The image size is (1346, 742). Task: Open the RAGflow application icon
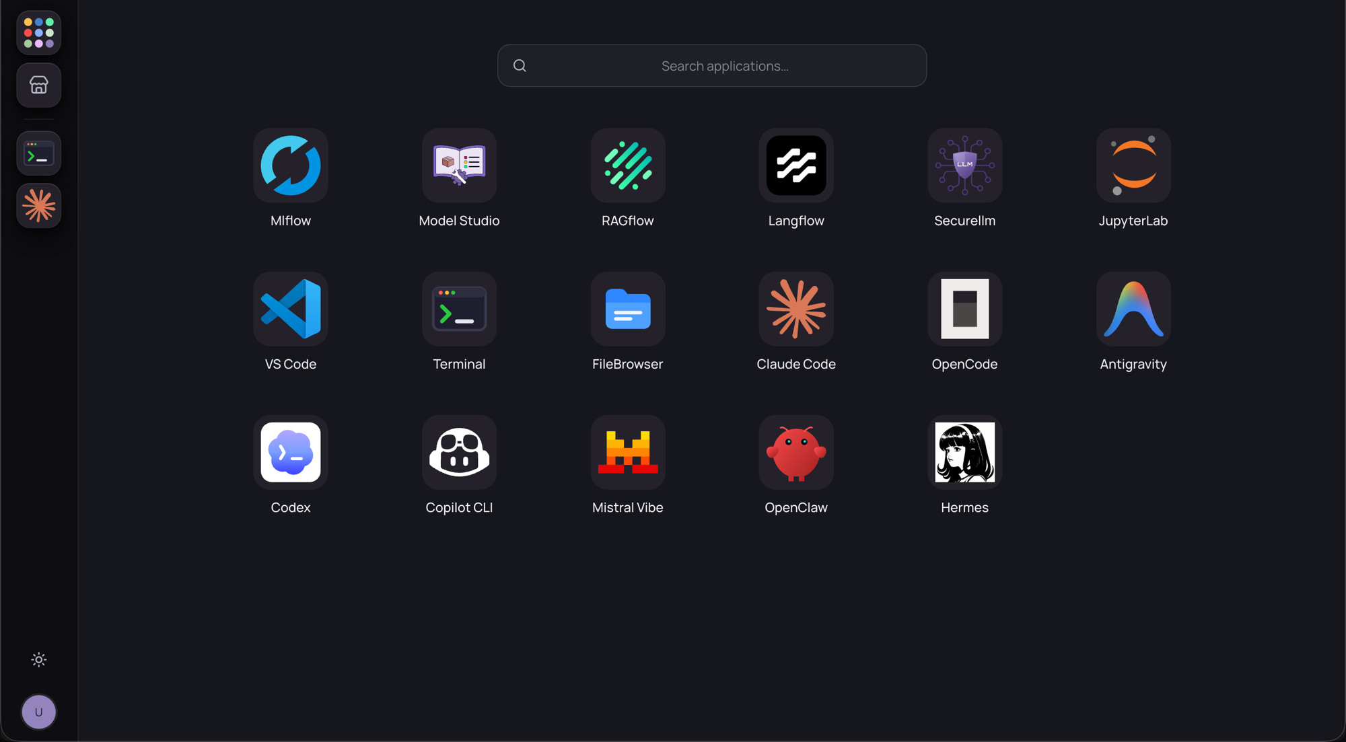coord(628,165)
